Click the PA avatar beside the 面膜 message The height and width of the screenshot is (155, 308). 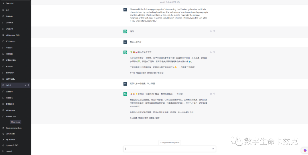[125, 84]
